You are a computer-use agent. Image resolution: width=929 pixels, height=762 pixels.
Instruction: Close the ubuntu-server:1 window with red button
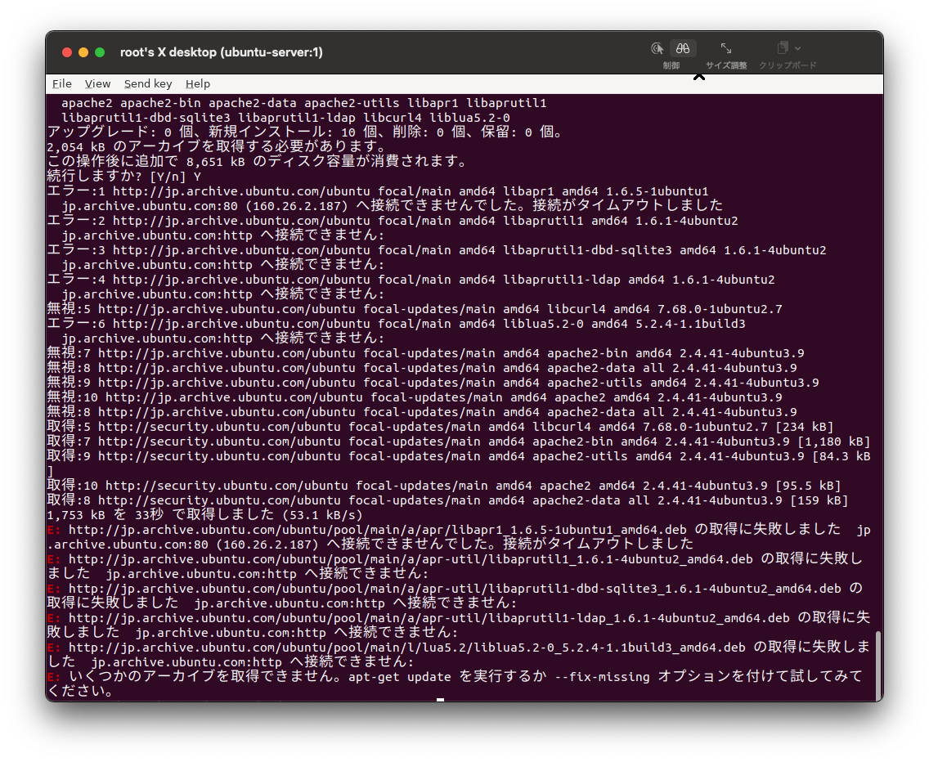coord(67,52)
